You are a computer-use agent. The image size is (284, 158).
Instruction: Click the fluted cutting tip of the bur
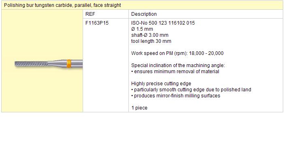[x=31, y=64]
